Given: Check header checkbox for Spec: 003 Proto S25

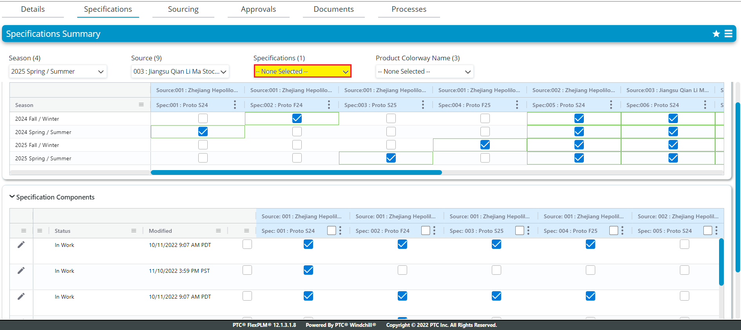Looking at the screenshot, I should [520, 230].
